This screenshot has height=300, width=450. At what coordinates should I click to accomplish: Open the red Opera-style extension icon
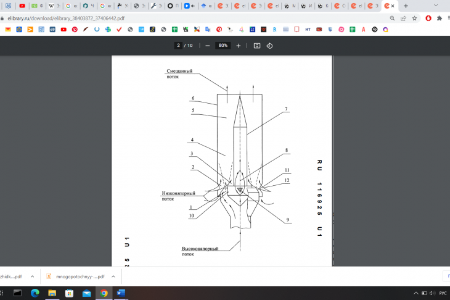(428, 18)
